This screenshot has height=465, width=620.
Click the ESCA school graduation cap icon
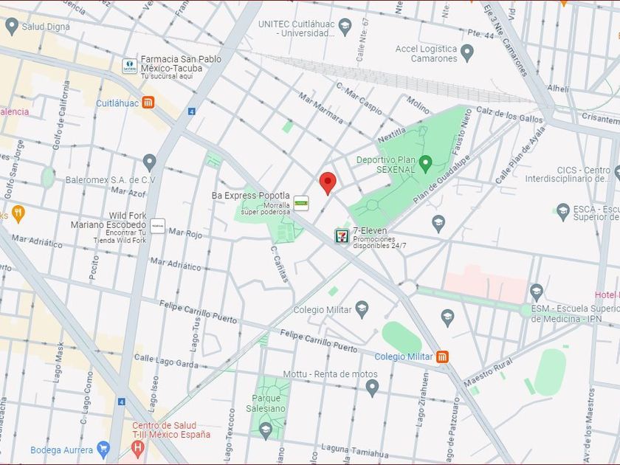[562, 212]
